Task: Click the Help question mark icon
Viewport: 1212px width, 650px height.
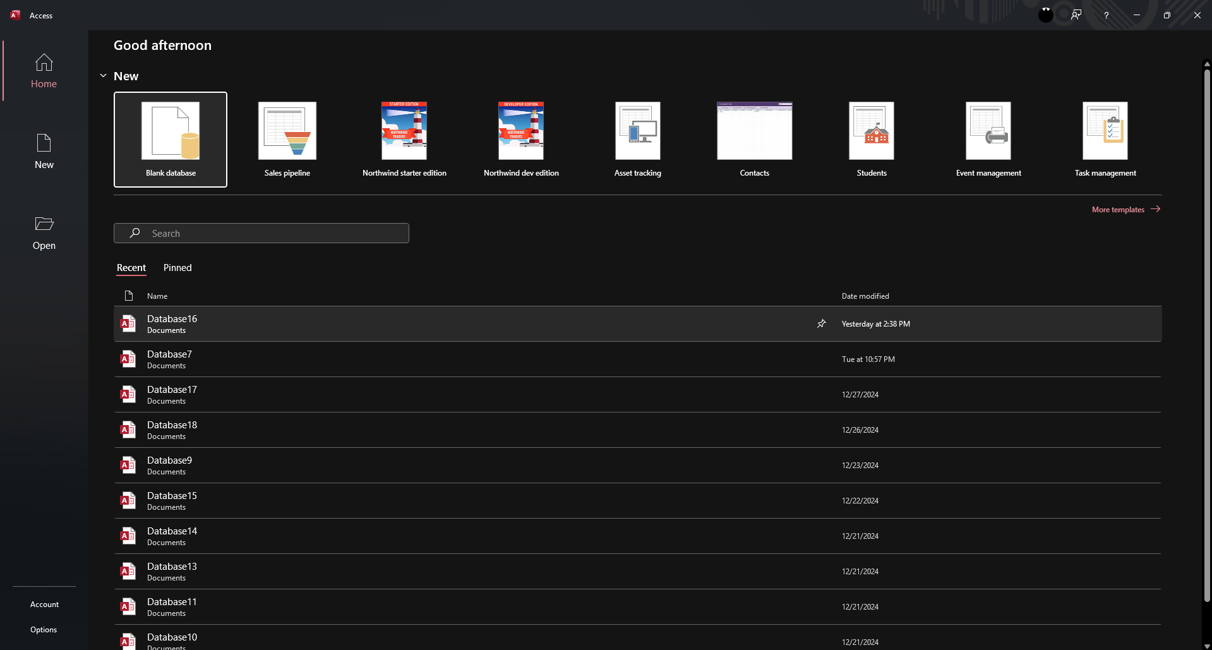Action: 1106,15
